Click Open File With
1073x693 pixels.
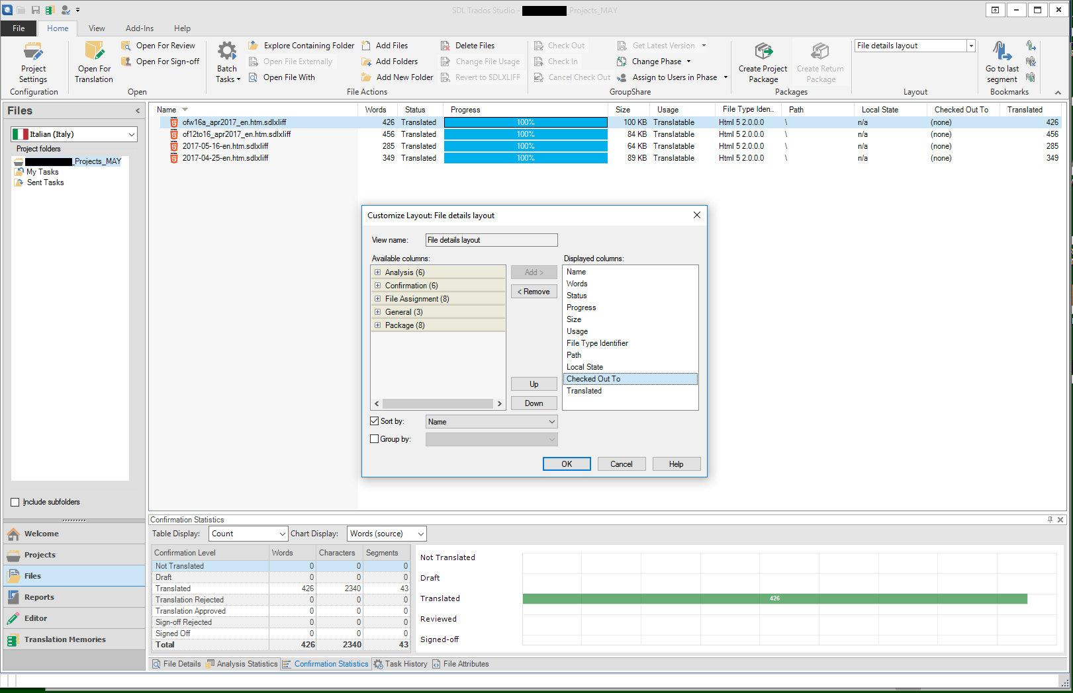pos(282,77)
